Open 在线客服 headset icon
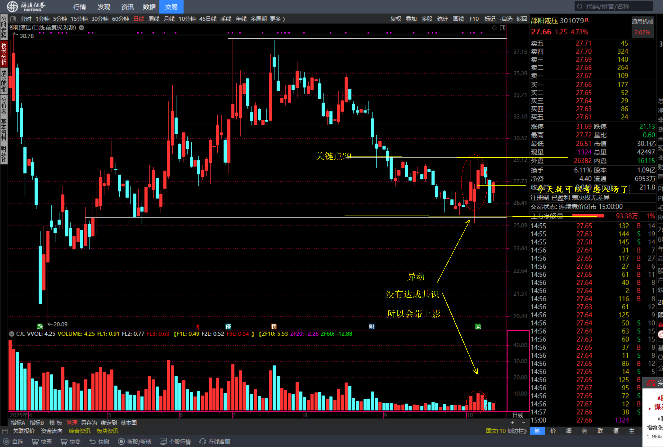Viewport: 663px width, 447px height. click(203, 442)
